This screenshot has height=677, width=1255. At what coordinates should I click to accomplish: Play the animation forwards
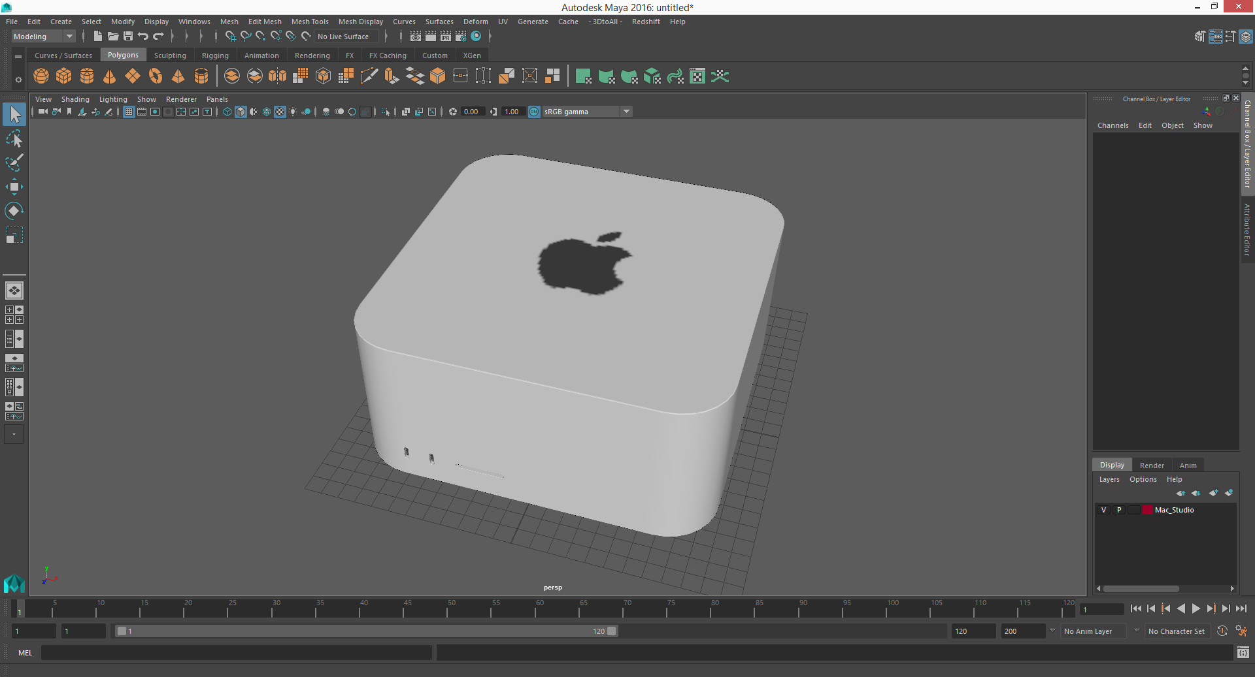[1196, 608]
